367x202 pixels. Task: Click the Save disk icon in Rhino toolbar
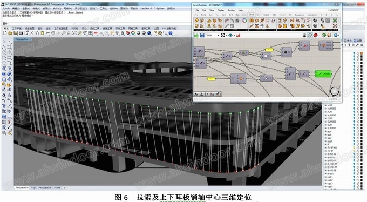(x=16, y=33)
